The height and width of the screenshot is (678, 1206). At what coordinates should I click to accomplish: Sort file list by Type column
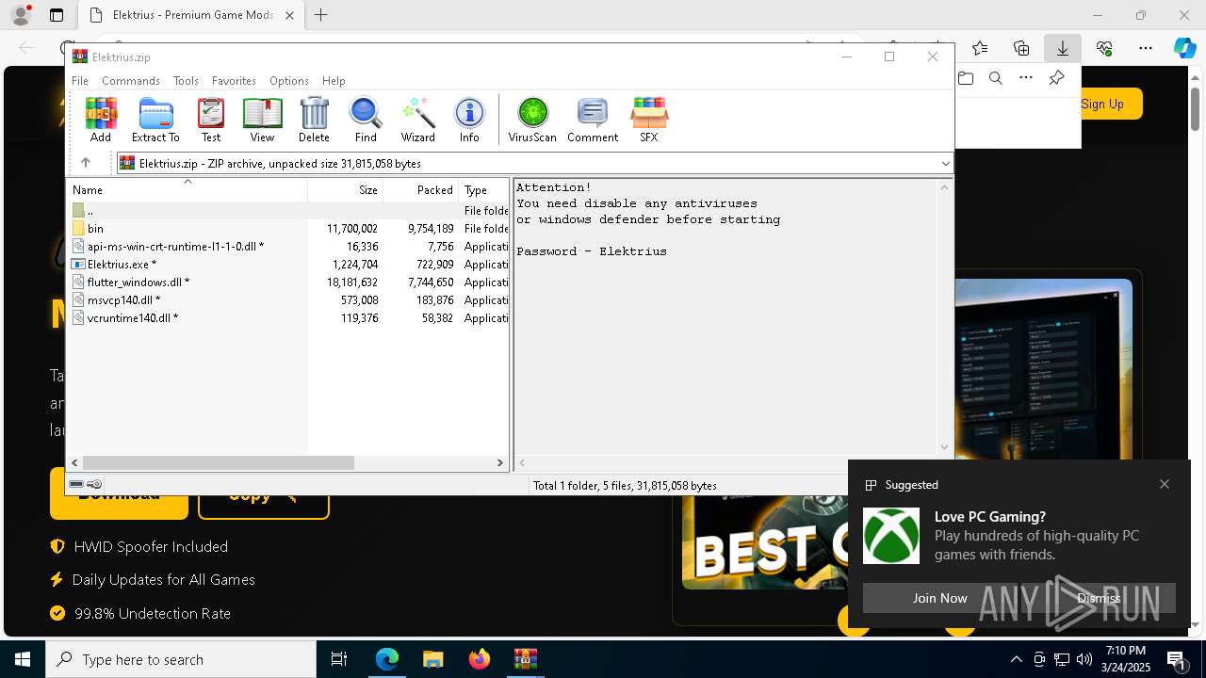pyautogui.click(x=483, y=189)
